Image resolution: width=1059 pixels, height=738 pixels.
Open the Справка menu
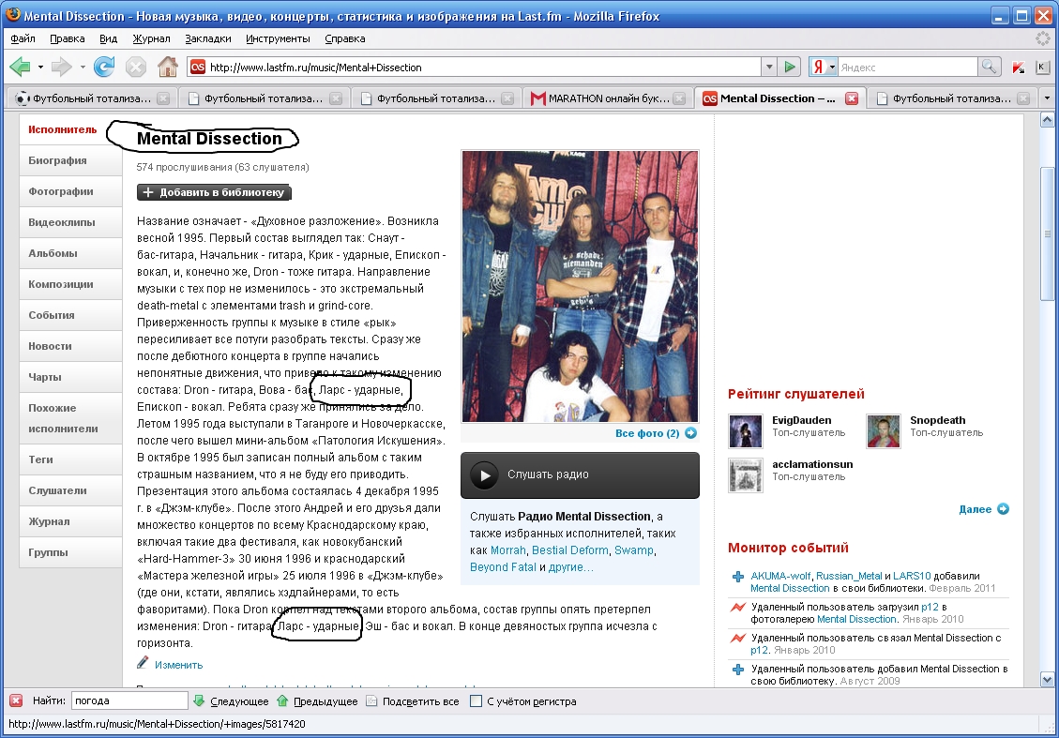(x=344, y=38)
